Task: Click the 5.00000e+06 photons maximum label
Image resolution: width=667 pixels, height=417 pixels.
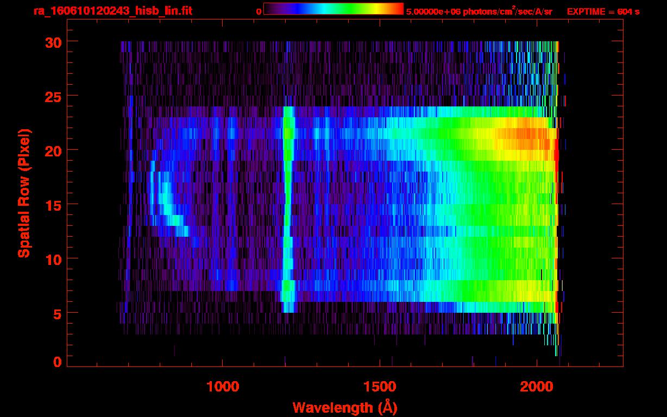Action: [x=479, y=11]
